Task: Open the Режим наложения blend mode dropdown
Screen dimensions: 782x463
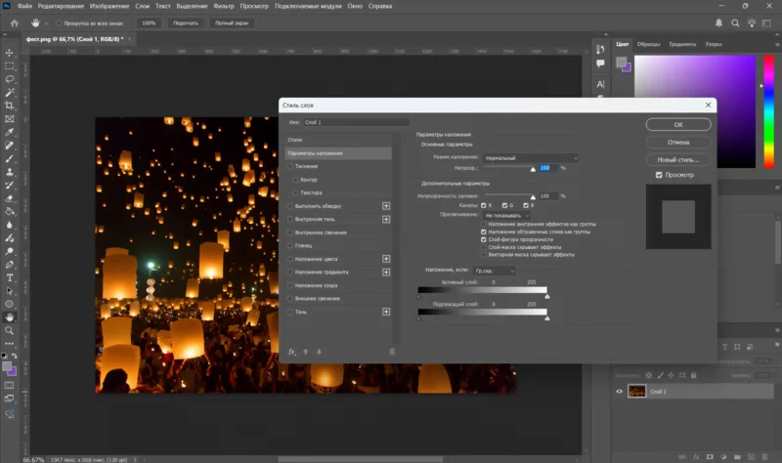Action: [x=531, y=157]
